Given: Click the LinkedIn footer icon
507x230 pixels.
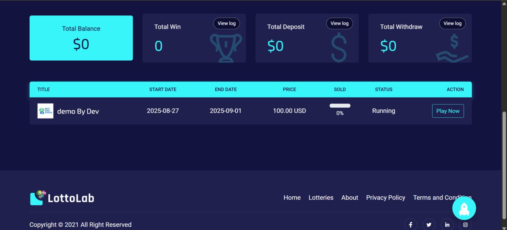Looking at the screenshot, I should click(447, 224).
